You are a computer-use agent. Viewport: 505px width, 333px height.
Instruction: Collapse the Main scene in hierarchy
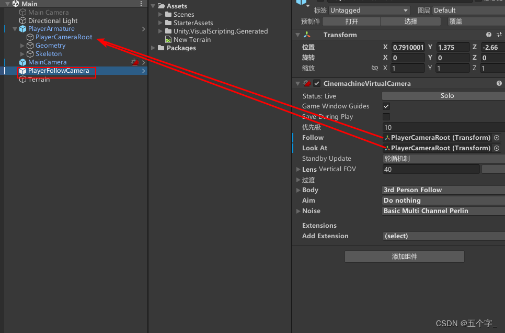tap(7, 4)
